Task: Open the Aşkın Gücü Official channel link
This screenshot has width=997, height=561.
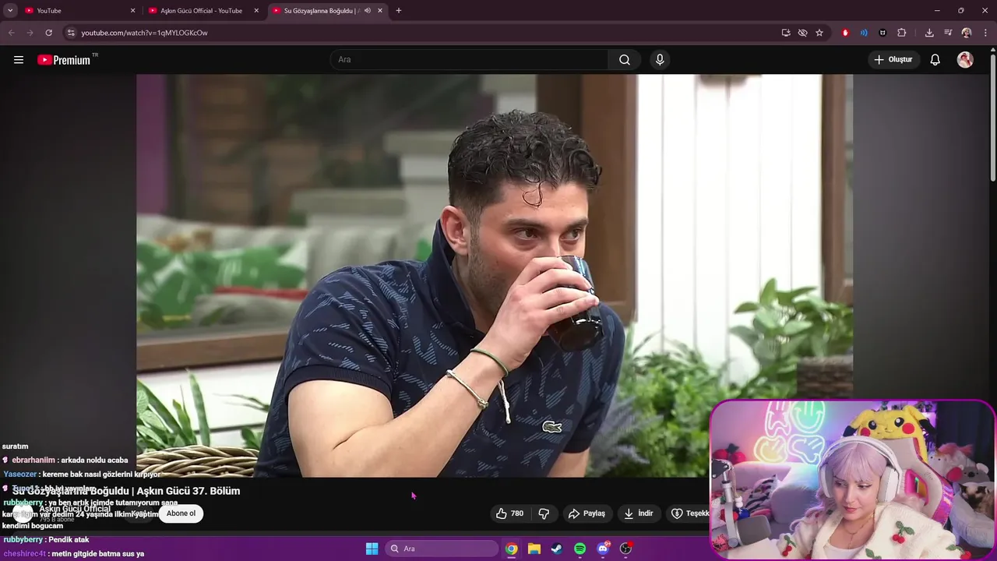Action: click(76, 509)
